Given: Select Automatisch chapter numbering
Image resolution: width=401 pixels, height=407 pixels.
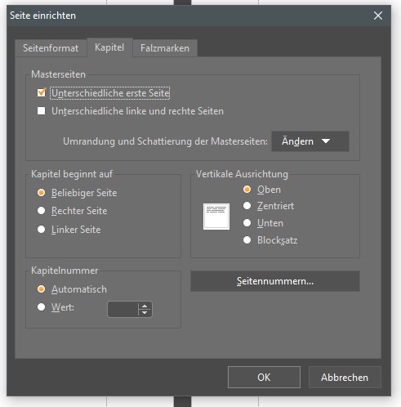Looking at the screenshot, I should point(41,289).
